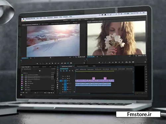Click the Export Frame camera icon in Program monitor
This screenshot has height=124, width=166.
point(133,62)
